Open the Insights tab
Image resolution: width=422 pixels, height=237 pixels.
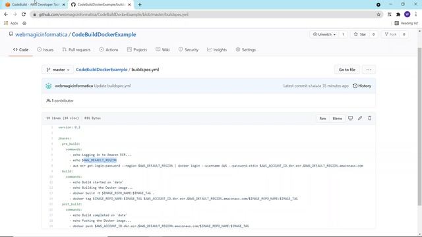[217, 50]
